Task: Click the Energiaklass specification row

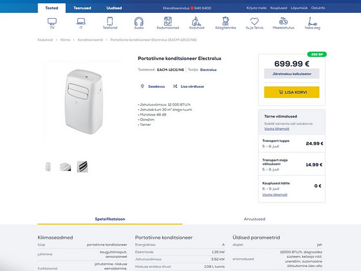Action: tap(180, 245)
